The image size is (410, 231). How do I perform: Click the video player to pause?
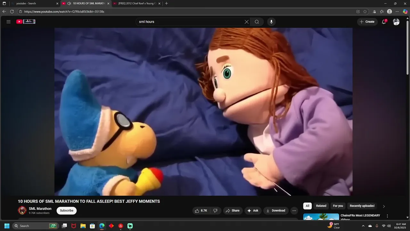tap(203, 112)
